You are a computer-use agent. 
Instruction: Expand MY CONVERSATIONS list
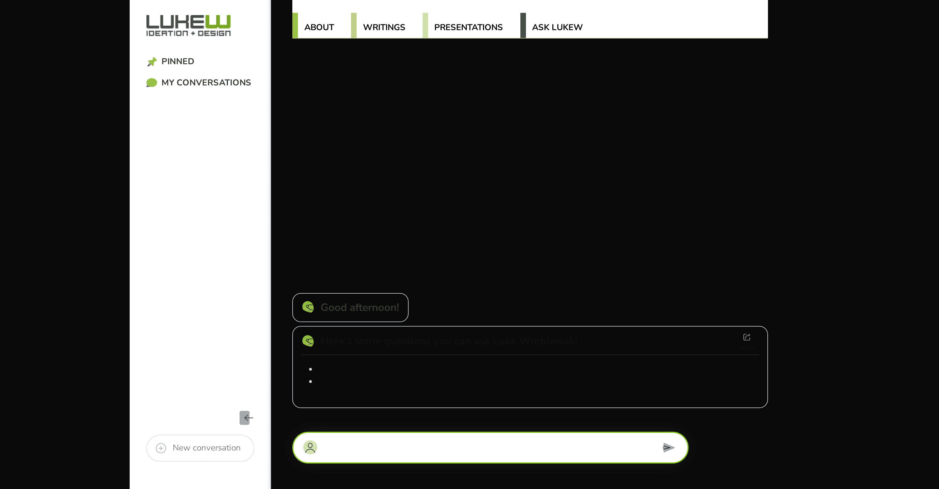click(x=206, y=82)
